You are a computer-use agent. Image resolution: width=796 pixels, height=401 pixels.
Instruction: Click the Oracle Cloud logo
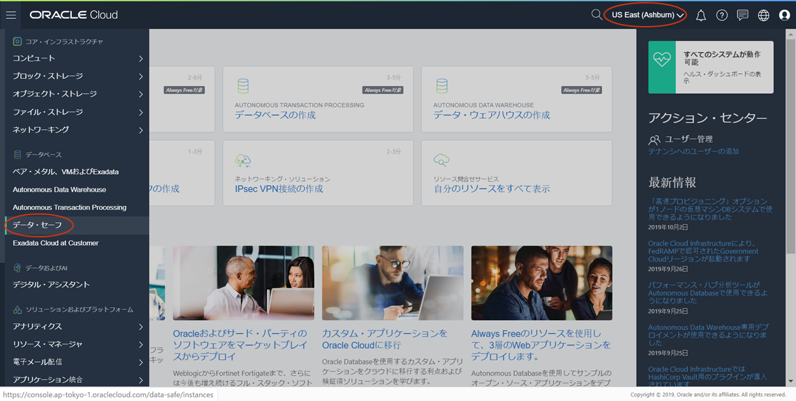point(74,15)
